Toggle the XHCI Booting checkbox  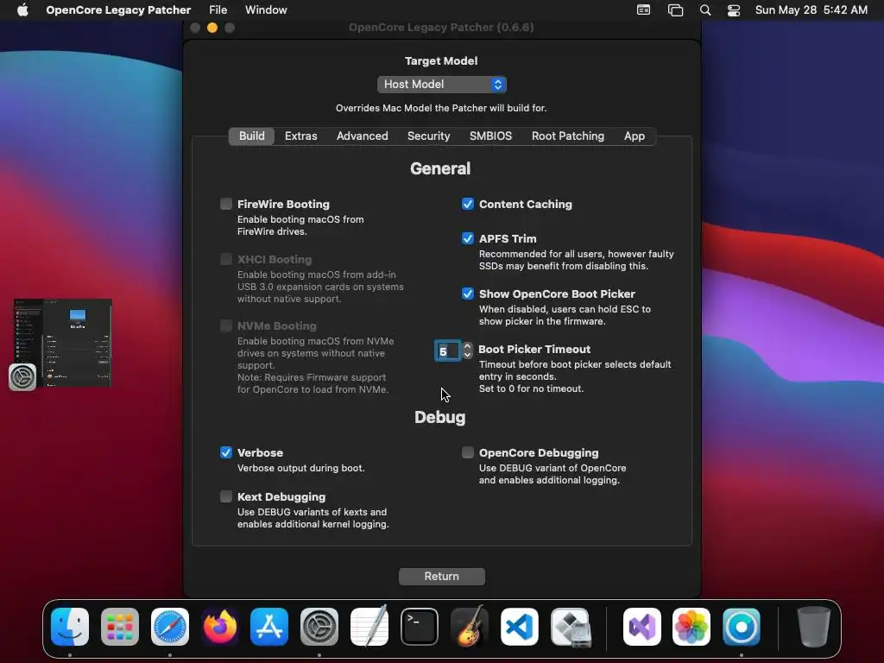226,259
